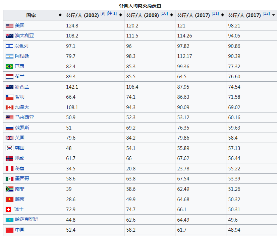280x236 pixels.
Task: Select the 112.17 value in 阿根廷 row
Action: pos(184,56)
